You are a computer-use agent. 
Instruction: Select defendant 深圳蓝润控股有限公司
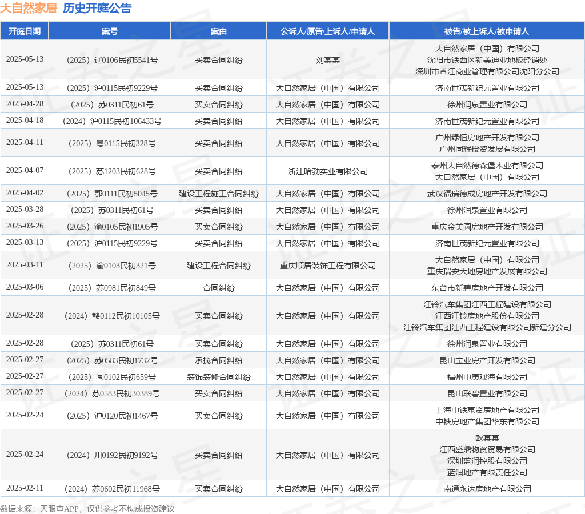[x=487, y=461]
